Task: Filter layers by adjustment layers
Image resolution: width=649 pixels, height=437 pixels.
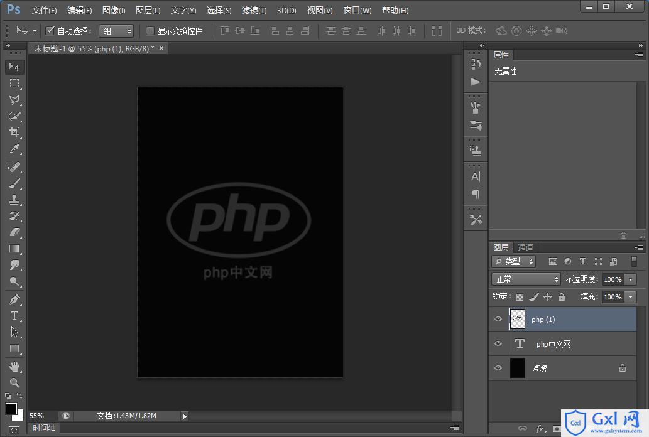Action: click(x=568, y=261)
